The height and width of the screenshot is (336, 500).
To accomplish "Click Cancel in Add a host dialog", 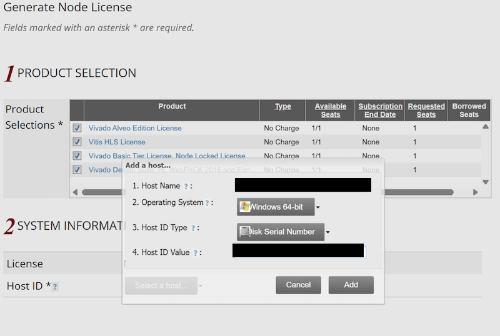I will click(299, 285).
